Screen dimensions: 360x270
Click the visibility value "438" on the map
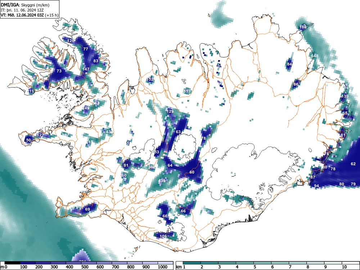(x=109, y=132)
